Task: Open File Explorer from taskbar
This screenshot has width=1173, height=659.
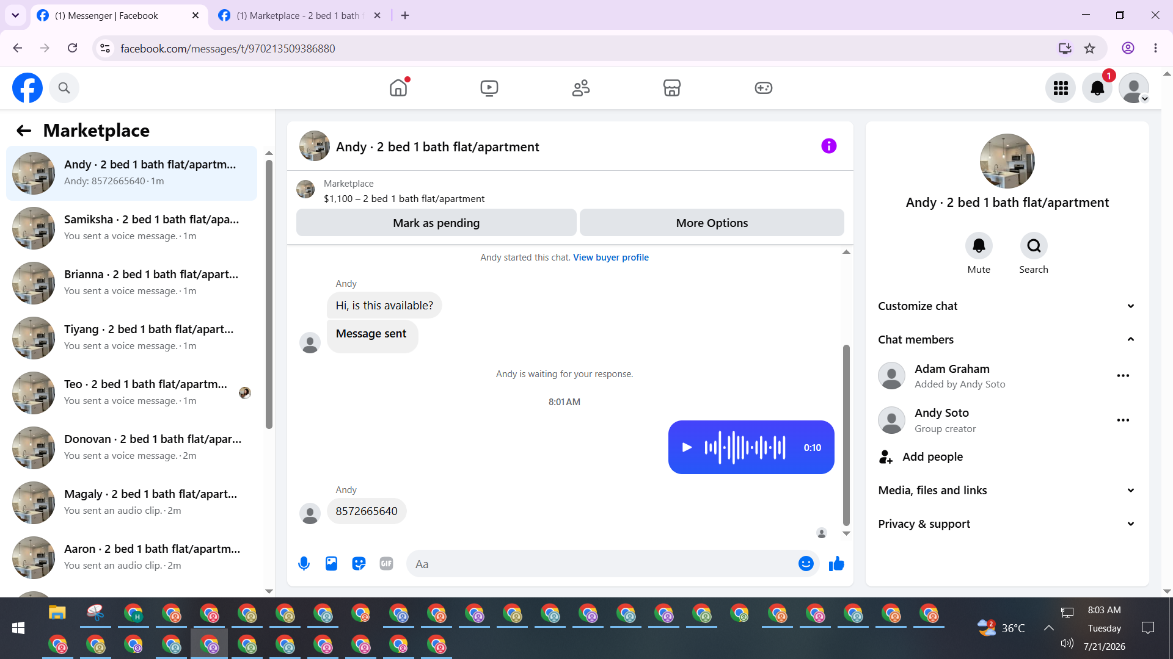Action: pyautogui.click(x=57, y=613)
